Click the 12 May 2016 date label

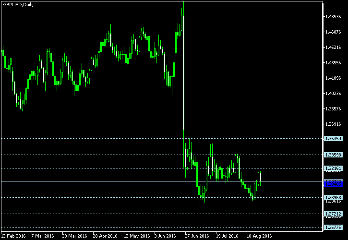tap(137, 236)
